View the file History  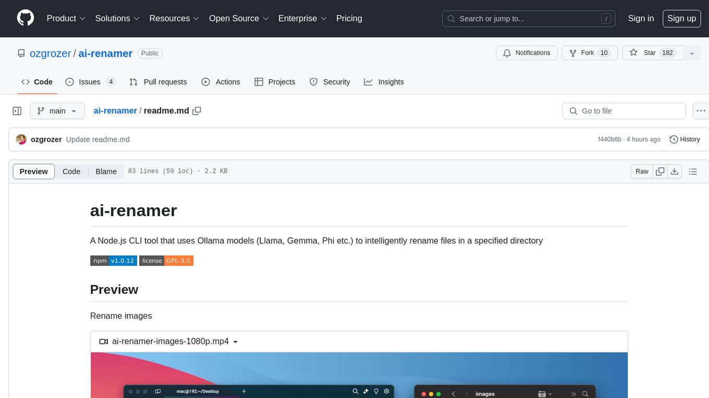coord(684,140)
